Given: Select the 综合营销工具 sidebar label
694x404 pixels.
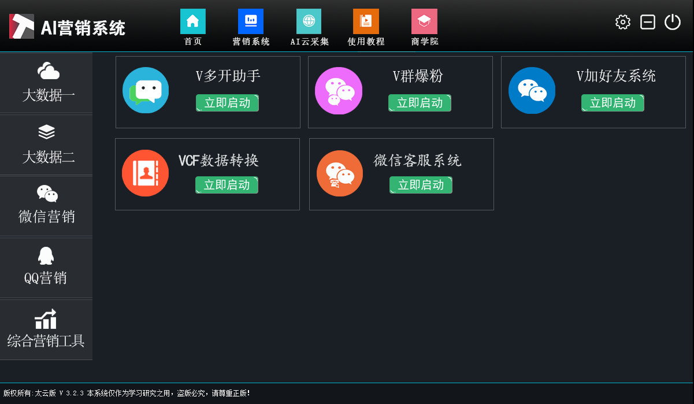Looking at the screenshot, I should click(x=46, y=341).
